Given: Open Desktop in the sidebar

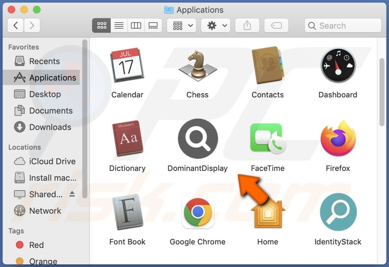Looking at the screenshot, I should pyautogui.click(x=41, y=94).
